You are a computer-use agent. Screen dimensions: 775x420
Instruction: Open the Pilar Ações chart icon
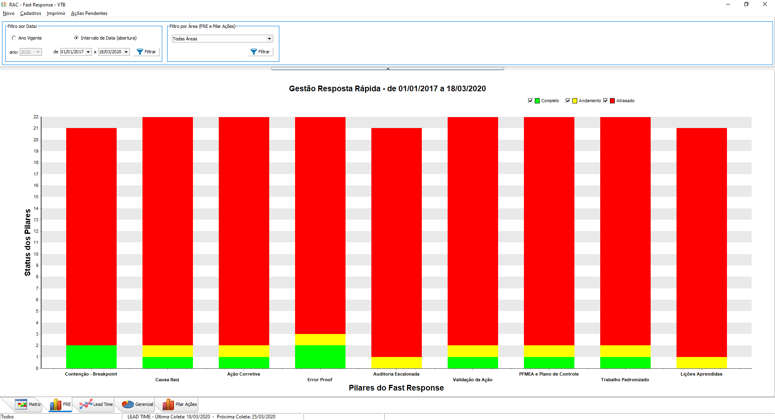coord(168,404)
